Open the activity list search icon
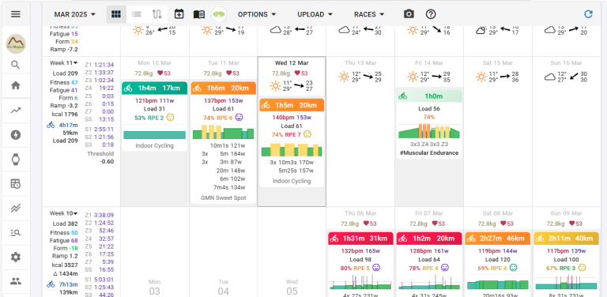 click(16, 232)
